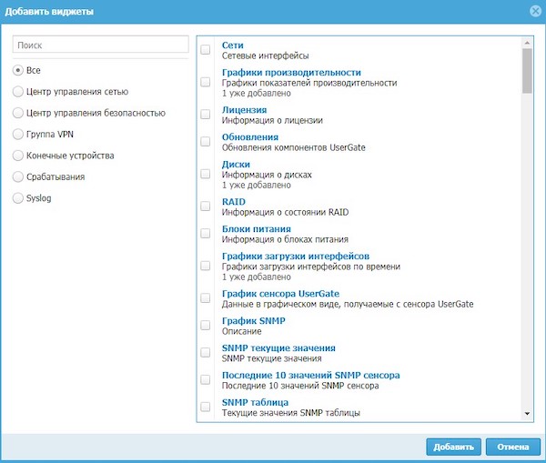Image resolution: width=546 pixels, height=463 pixels.
Task: Close the Добавить виджеты dialog
Action: pyautogui.click(x=535, y=11)
